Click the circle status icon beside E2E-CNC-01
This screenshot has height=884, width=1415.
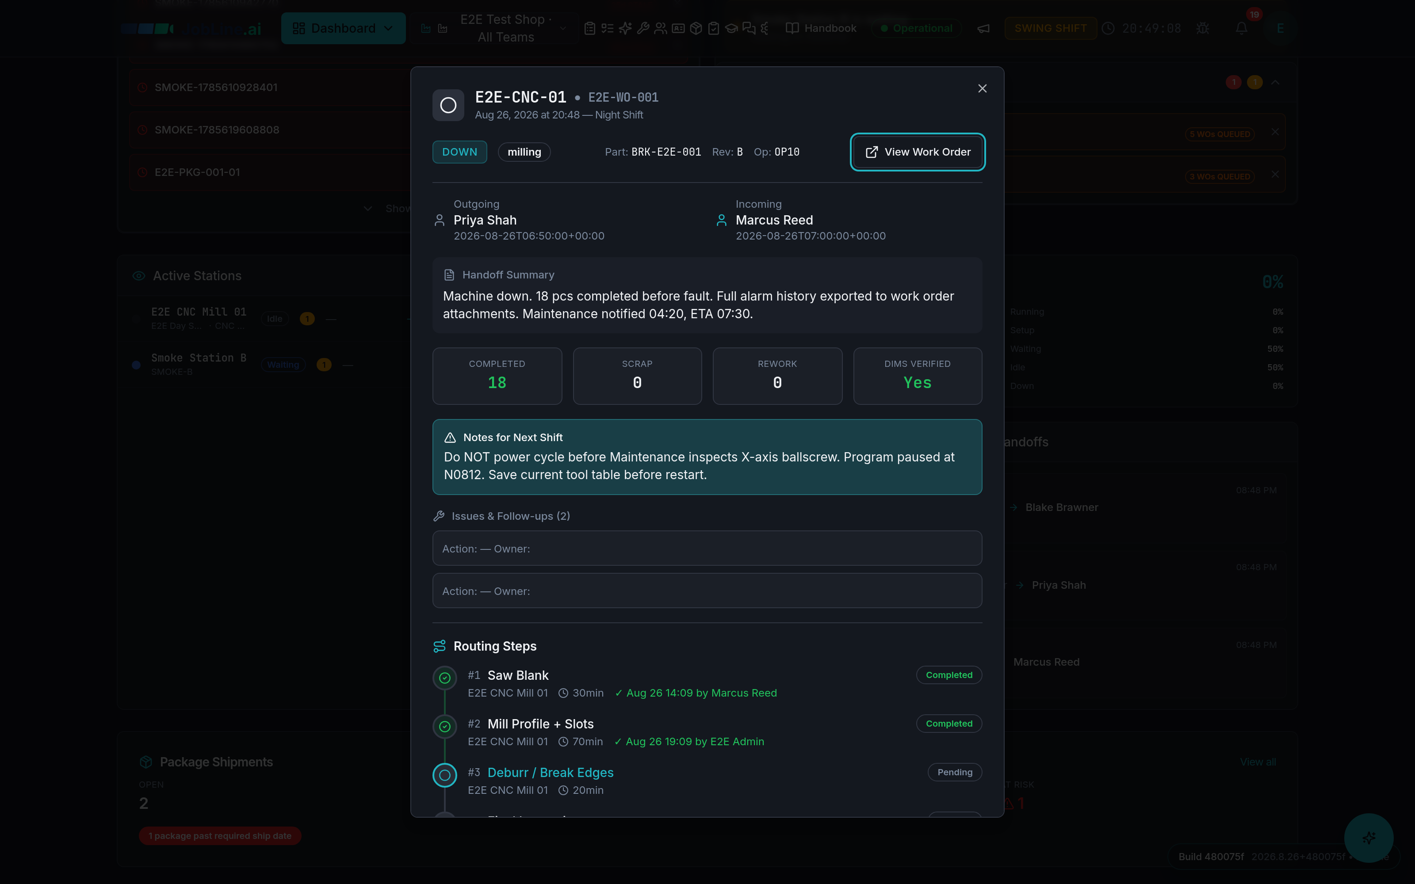click(x=448, y=105)
